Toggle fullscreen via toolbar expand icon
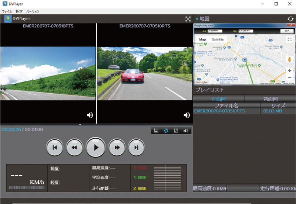This screenshot has width=296, height=204. pos(176,131)
